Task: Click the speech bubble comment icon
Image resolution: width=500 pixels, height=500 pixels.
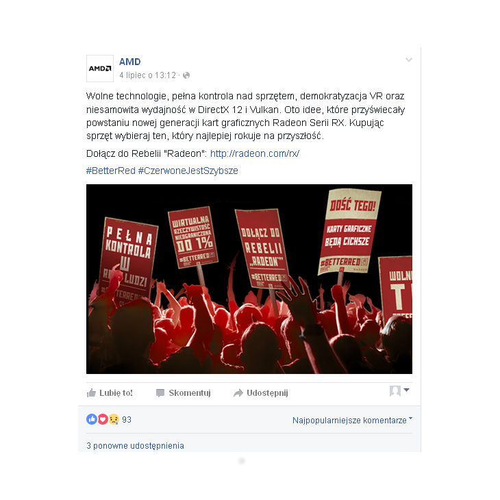Action: pyautogui.click(x=160, y=393)
